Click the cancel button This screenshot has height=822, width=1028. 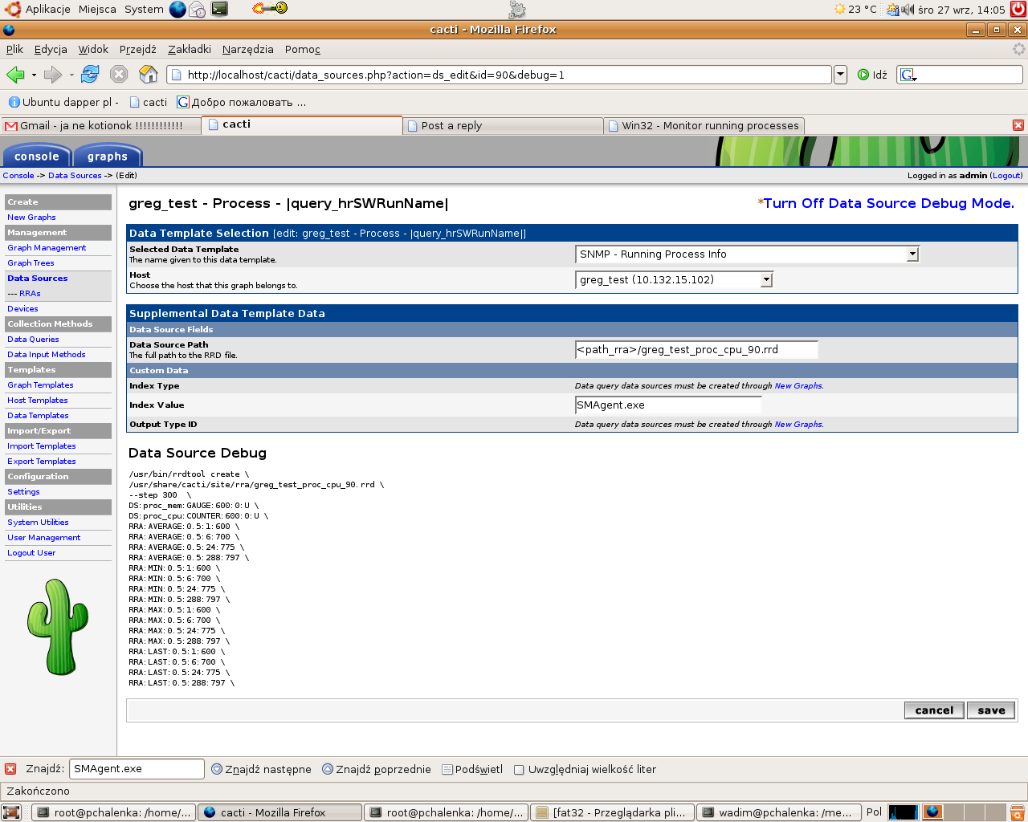[x=934, y=710]
